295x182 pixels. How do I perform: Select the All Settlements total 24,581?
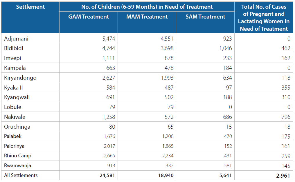click(x=107, y=176)
